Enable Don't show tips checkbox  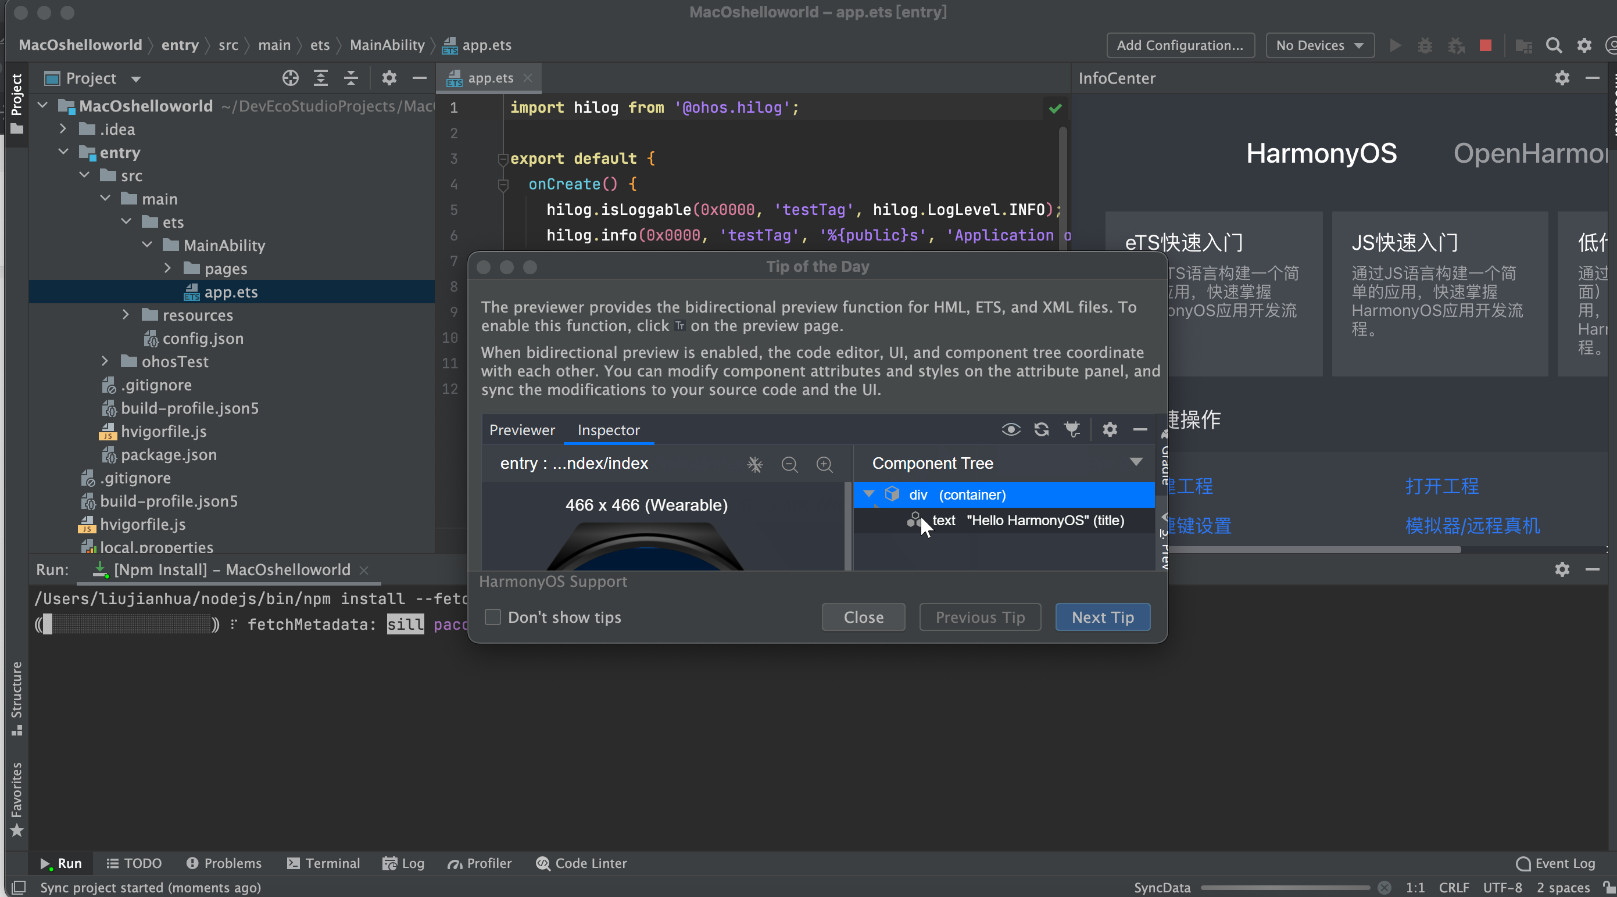coord(493,617)
